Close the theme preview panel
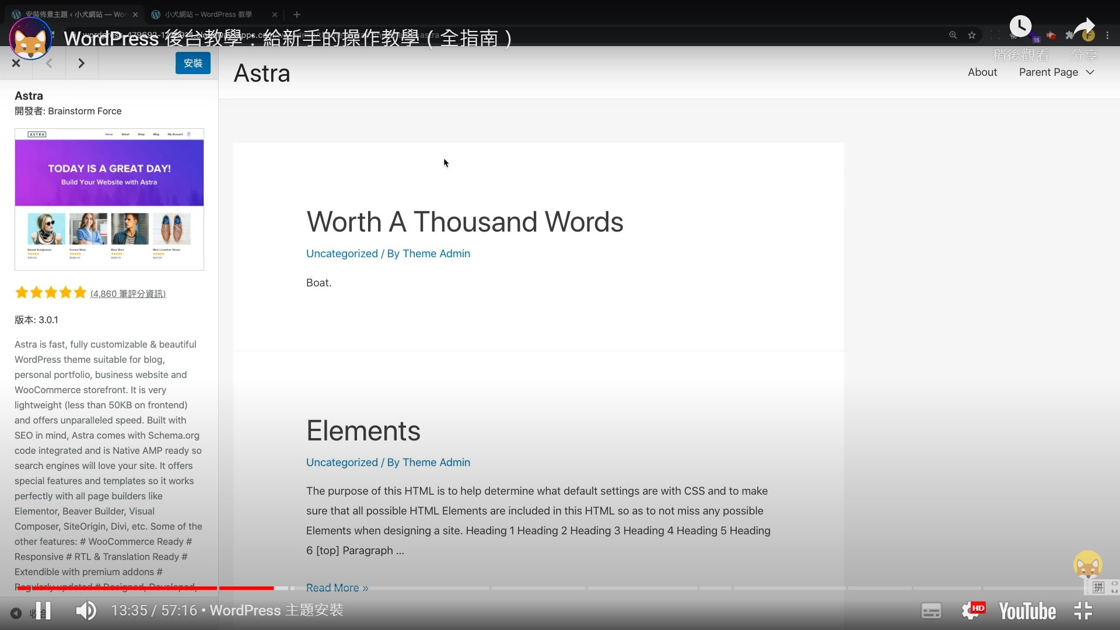 (16, 63)
